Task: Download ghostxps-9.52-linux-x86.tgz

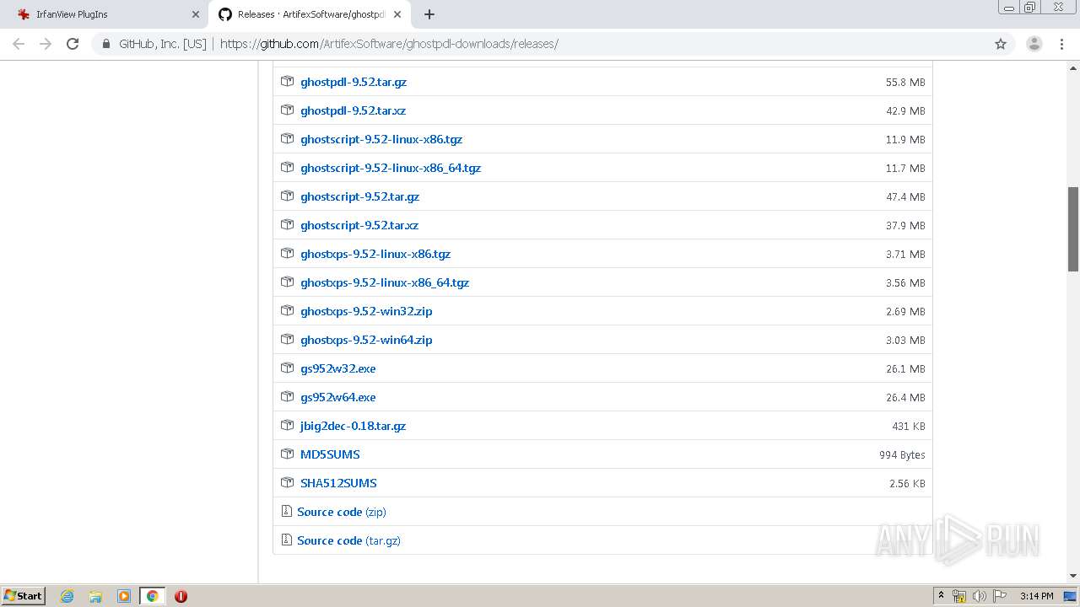Action: (375, 254)
